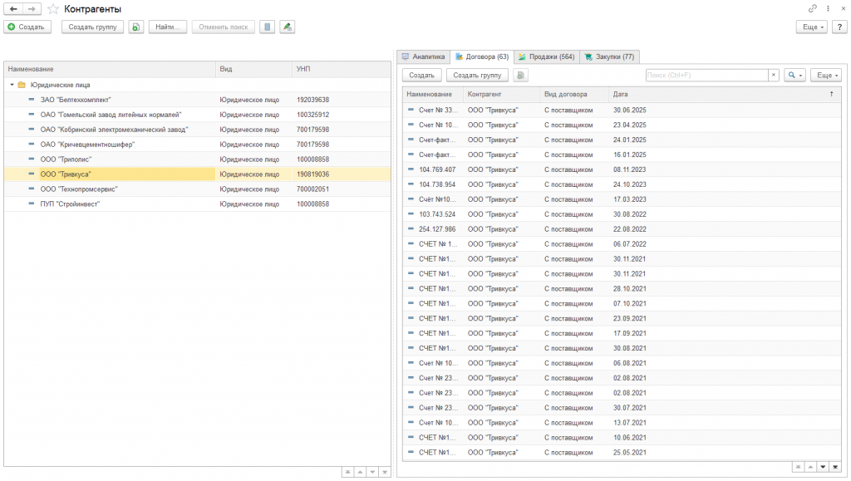Switch to the Закупки (77) tab
Image resolution: width=851 pixels, height=481 pixels.
pyautogui.click(x=609, y=56)
